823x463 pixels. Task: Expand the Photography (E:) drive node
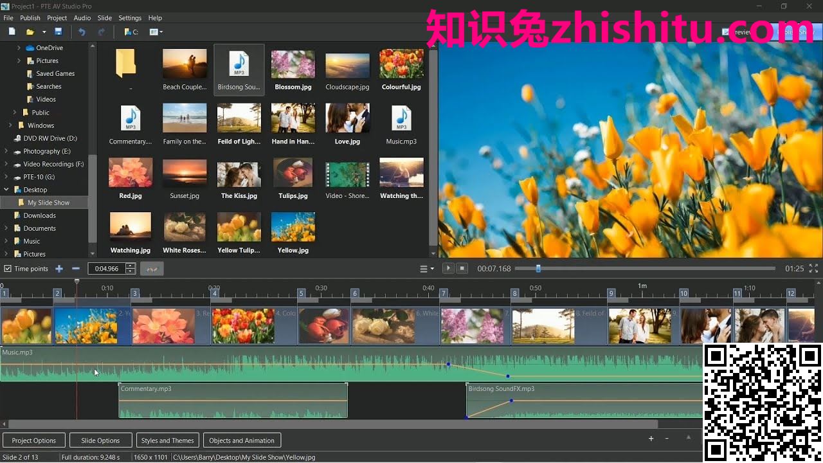click(x=6, y=151)
